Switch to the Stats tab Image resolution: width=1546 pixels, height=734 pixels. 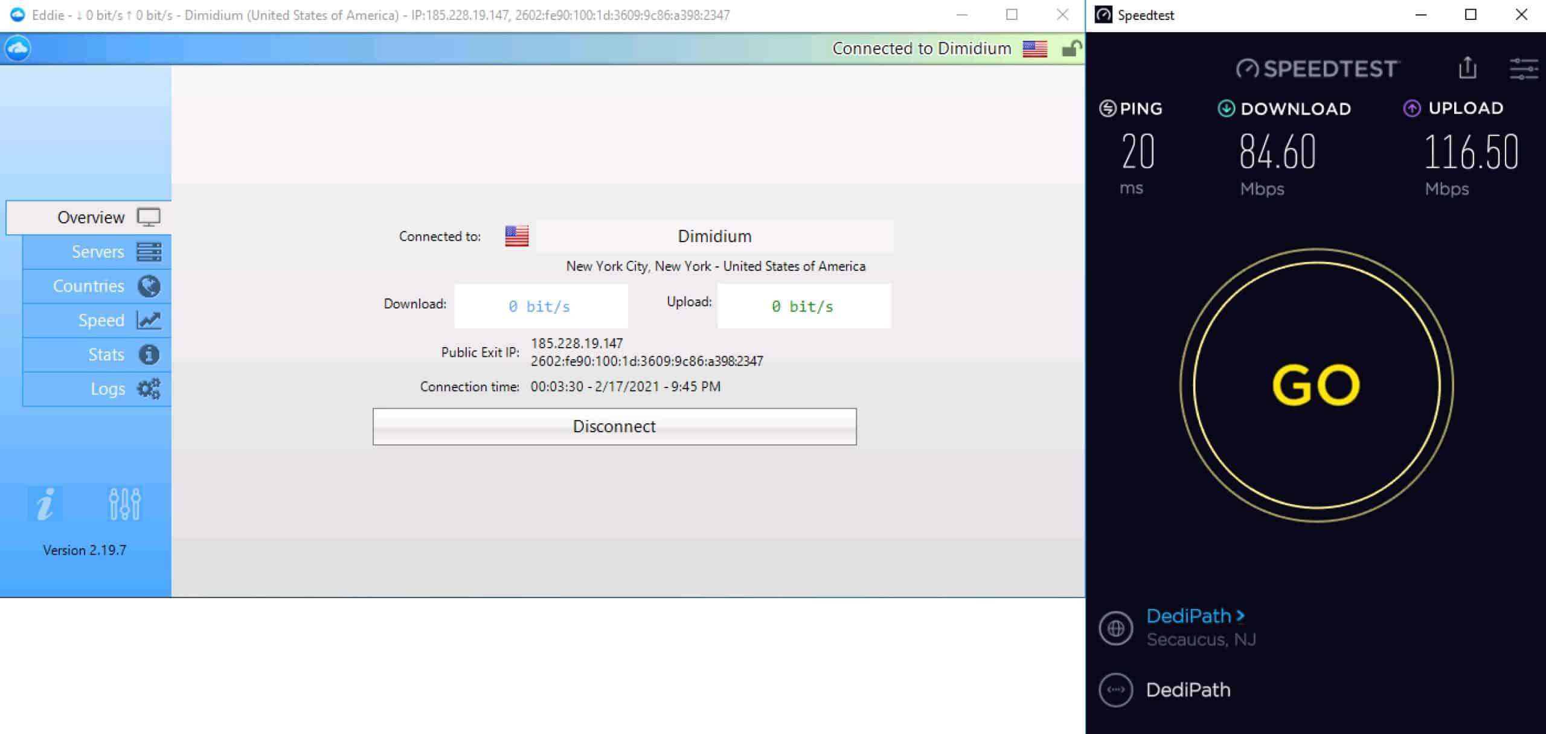tap(97, 355)
